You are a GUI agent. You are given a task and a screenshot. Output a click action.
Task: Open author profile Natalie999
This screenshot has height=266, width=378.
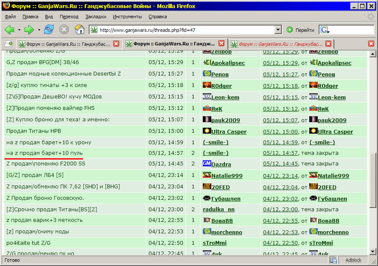coord(227,176)
